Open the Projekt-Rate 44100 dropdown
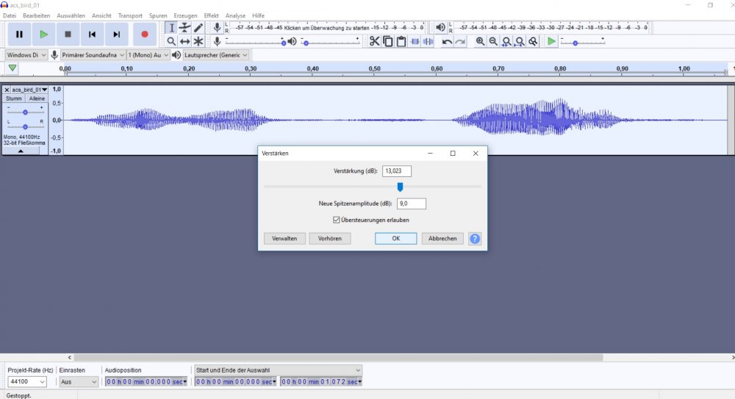The image size is (735, 399). pos(27,382)
